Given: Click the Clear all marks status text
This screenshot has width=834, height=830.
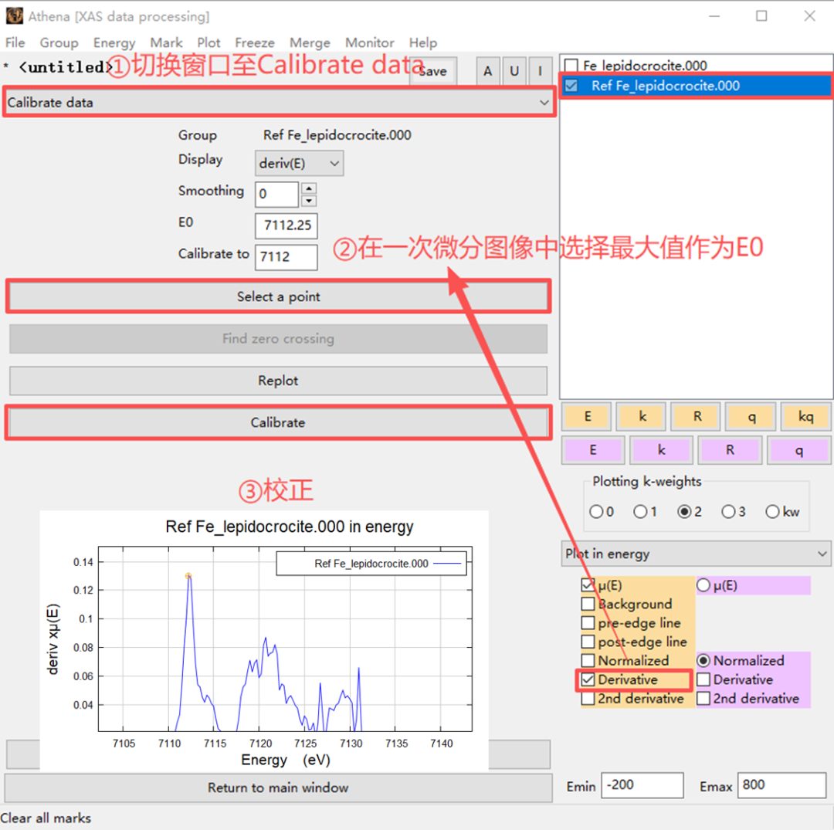Looking at the screenshot, I should 46,818.
